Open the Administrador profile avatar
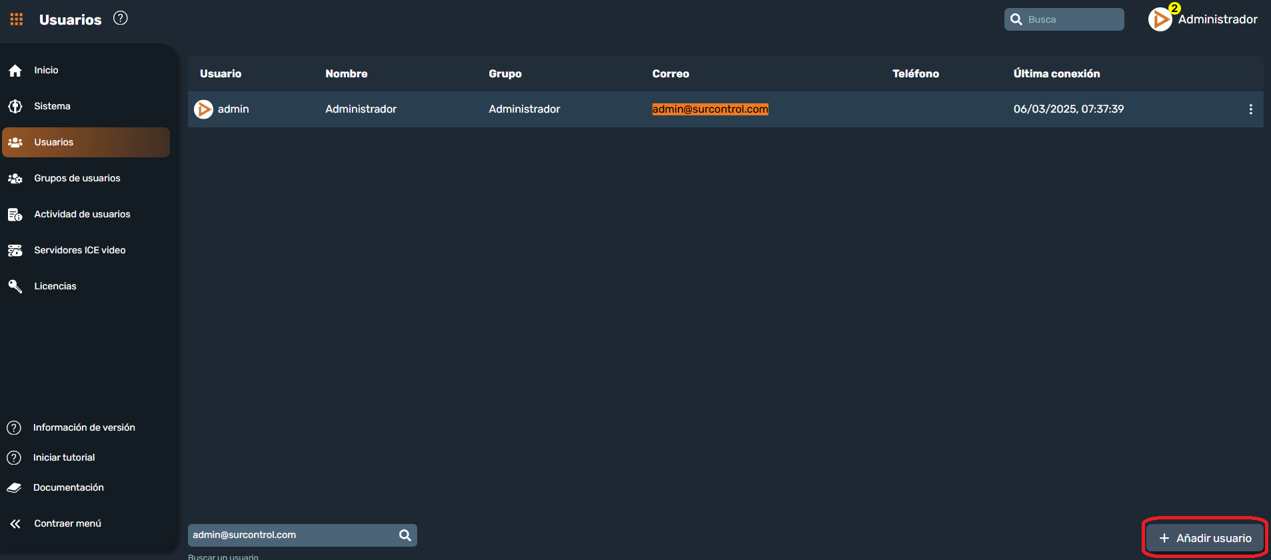The width and height of the screenshot is (1271, 560). tap(1160, 19)
